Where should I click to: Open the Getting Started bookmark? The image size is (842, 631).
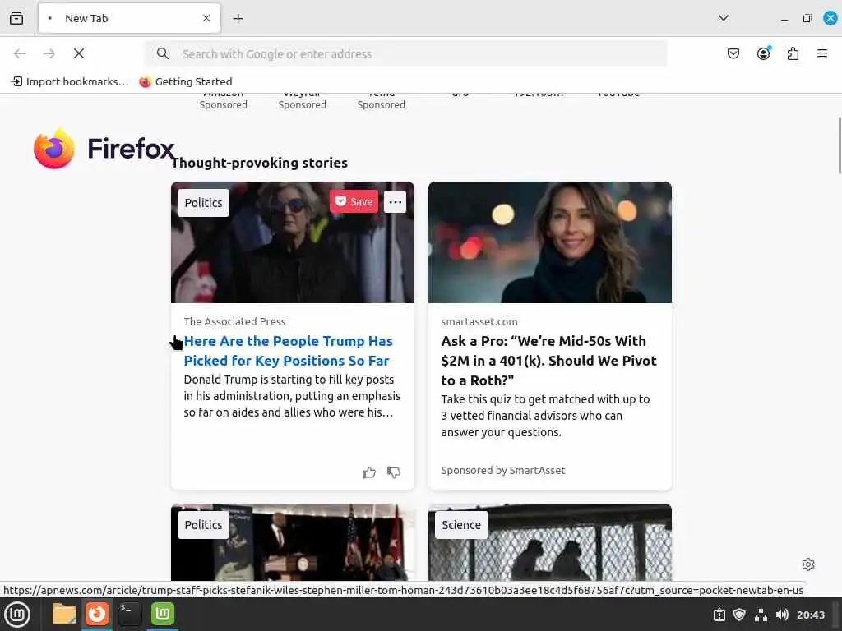(x=186, y=81)
